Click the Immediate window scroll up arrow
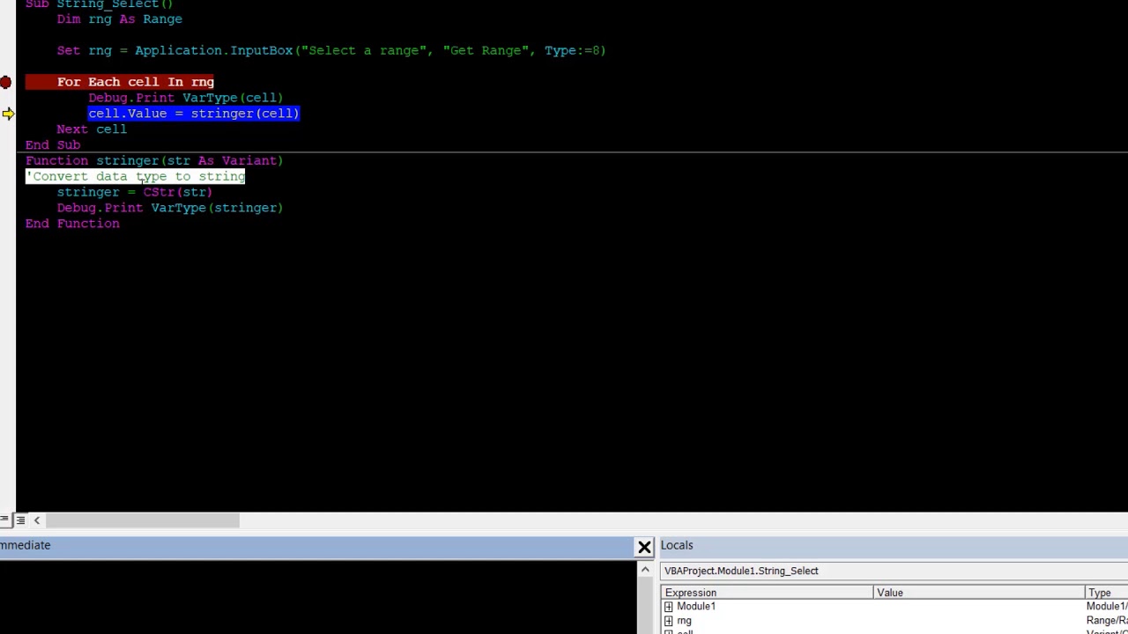The width and height of the screenshot is (1128, 634). click(645, 571)
